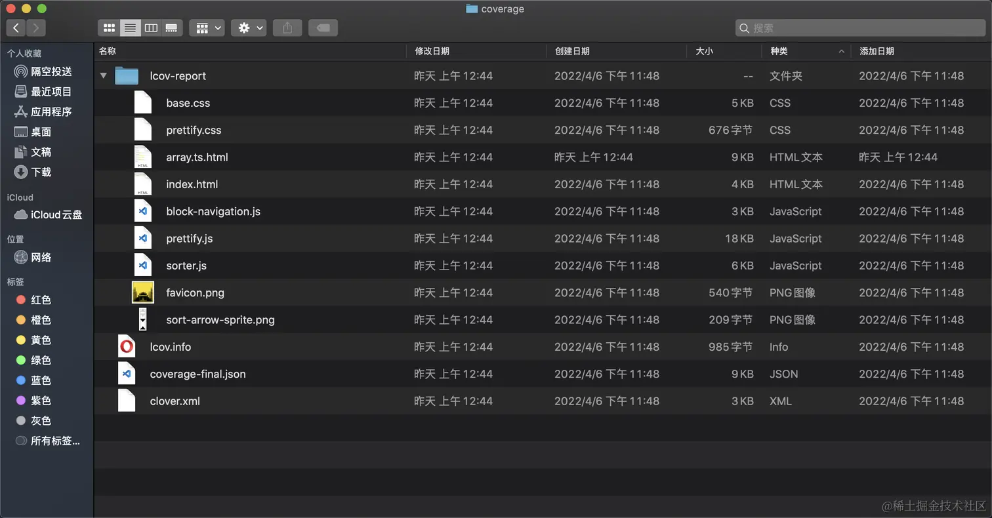Screen dimensions: 992x518
Task: Click the share toolbar button
Action: pyautogui.click(x=287, y=28)
